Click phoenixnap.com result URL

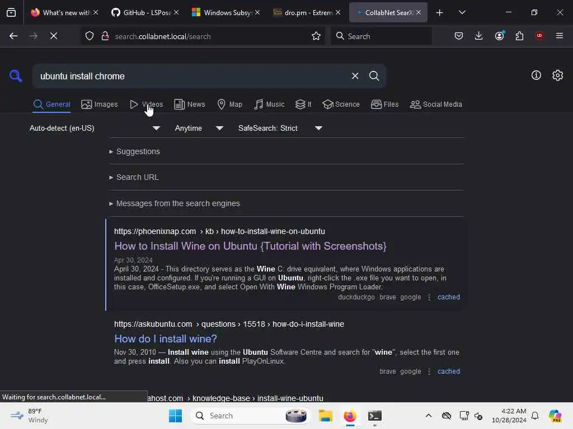pyautogui.click(x=219, y=232)
